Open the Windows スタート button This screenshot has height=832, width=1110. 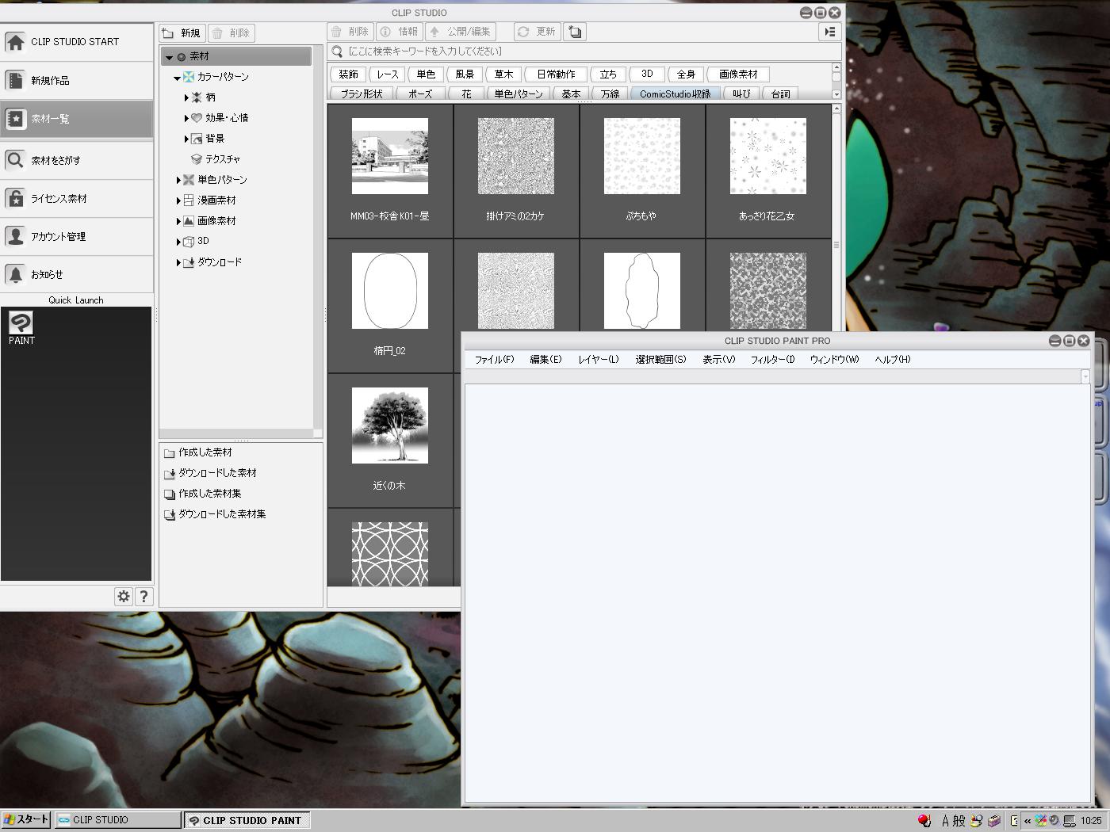(x=26, y=820)
